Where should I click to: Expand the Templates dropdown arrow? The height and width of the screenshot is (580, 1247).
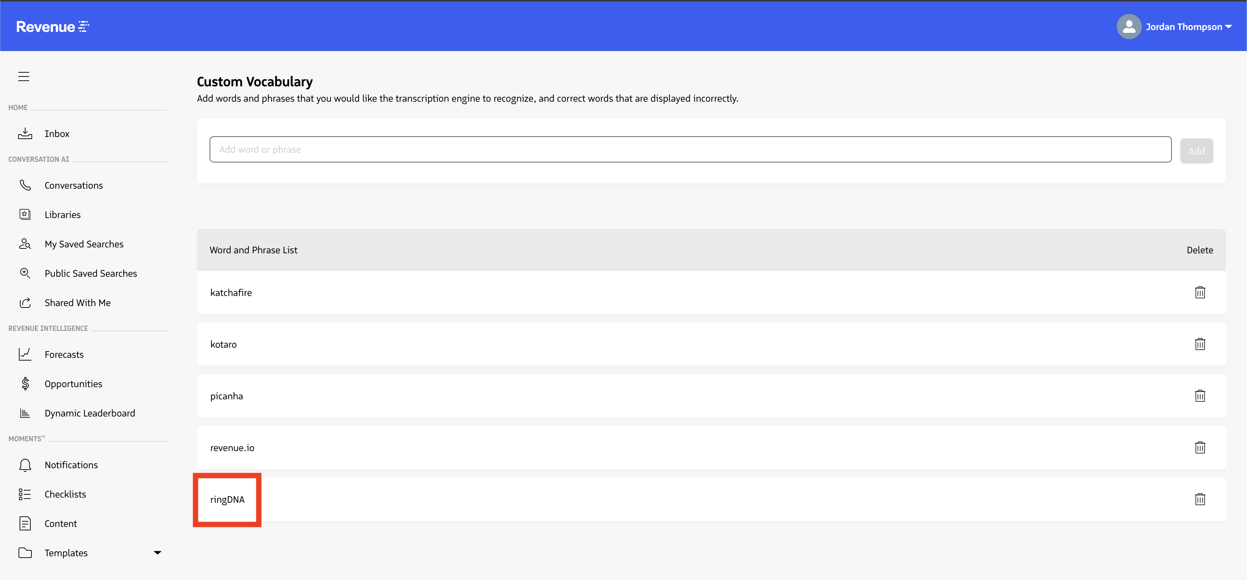coord(157,552)
